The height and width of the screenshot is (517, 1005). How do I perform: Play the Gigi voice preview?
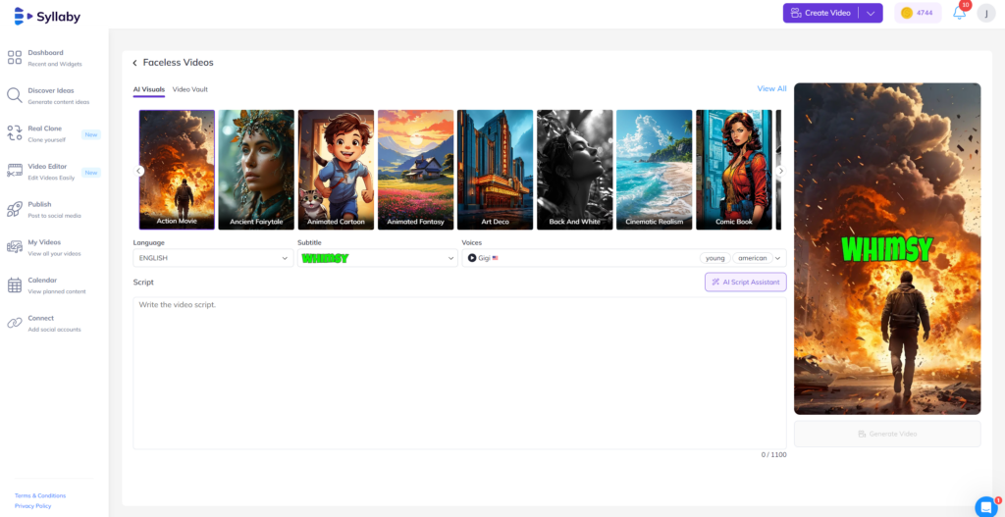pos(472,258)
